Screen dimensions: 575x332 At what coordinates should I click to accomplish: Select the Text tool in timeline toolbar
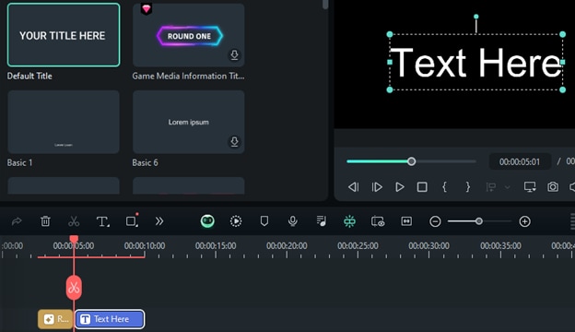click(102, 221)
